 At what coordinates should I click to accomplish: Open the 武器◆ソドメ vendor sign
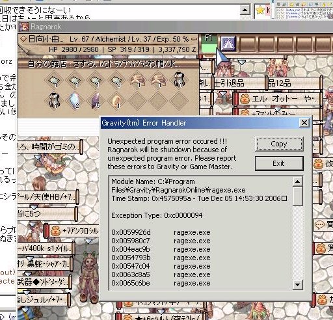44,282
